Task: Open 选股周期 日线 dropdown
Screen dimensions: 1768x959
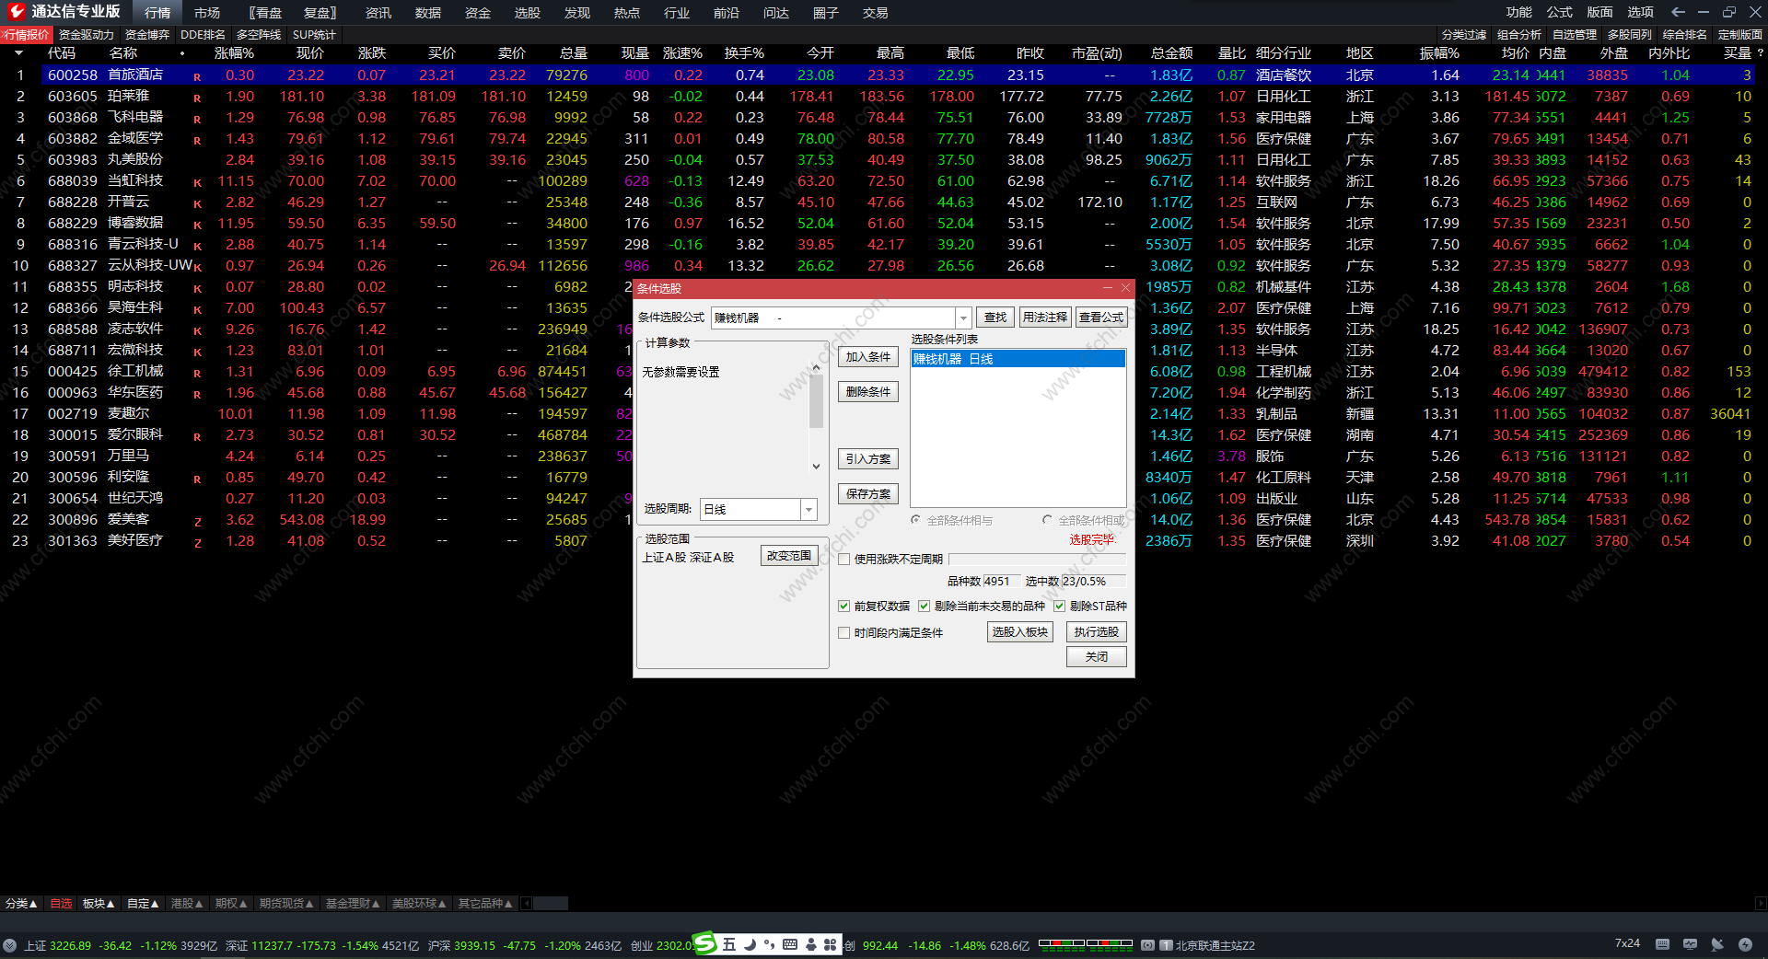Action: 808,509
